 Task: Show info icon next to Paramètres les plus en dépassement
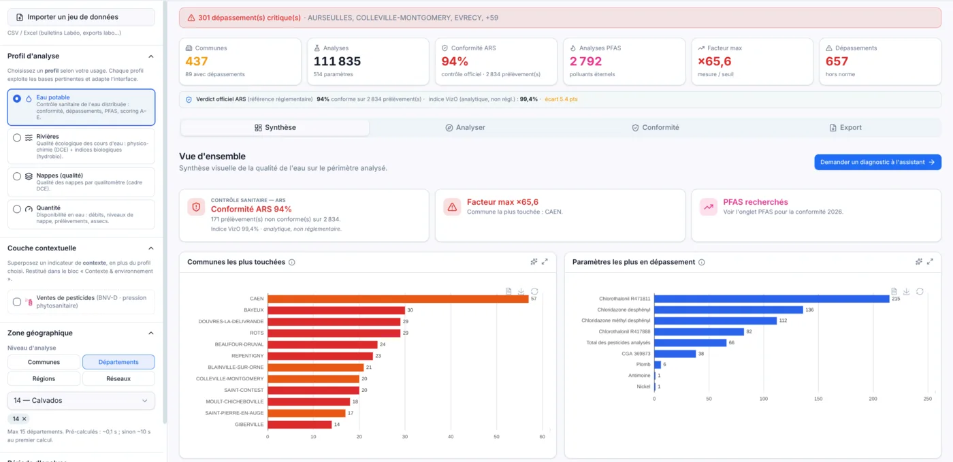click(x=702, y=262)
